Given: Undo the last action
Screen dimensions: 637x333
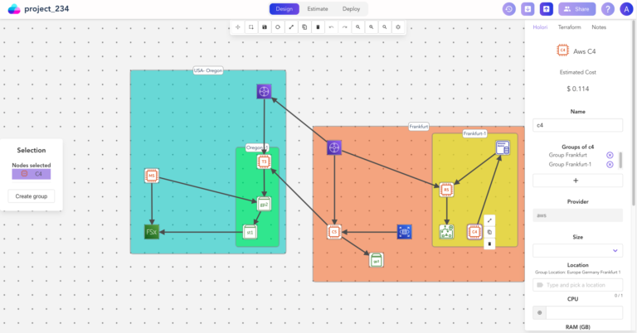Looking at the screenshot, I should click(x=331, y=27).
